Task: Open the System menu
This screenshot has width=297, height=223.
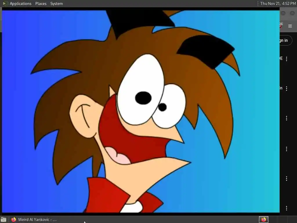Action: tap(57, 3)
